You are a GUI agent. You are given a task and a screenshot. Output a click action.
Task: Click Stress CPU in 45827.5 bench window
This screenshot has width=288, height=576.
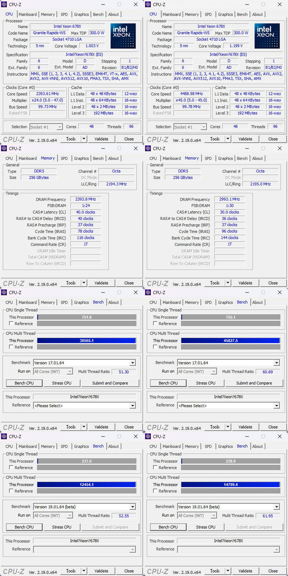point(206,383)
